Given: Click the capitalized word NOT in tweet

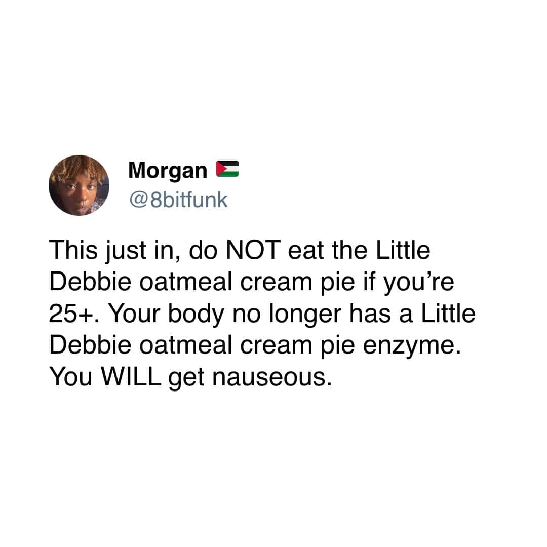Looking at the screenshot, I should pos(253,250).
